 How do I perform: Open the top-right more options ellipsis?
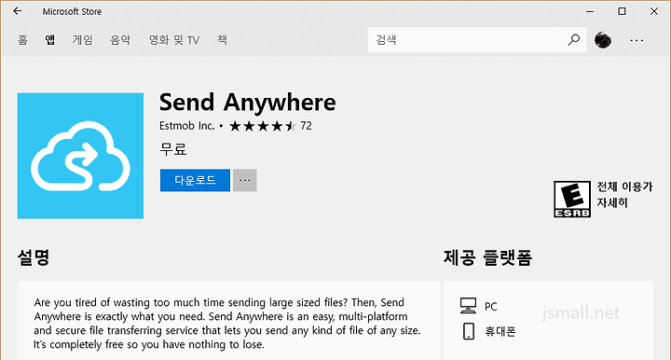(x=637, y=40)
